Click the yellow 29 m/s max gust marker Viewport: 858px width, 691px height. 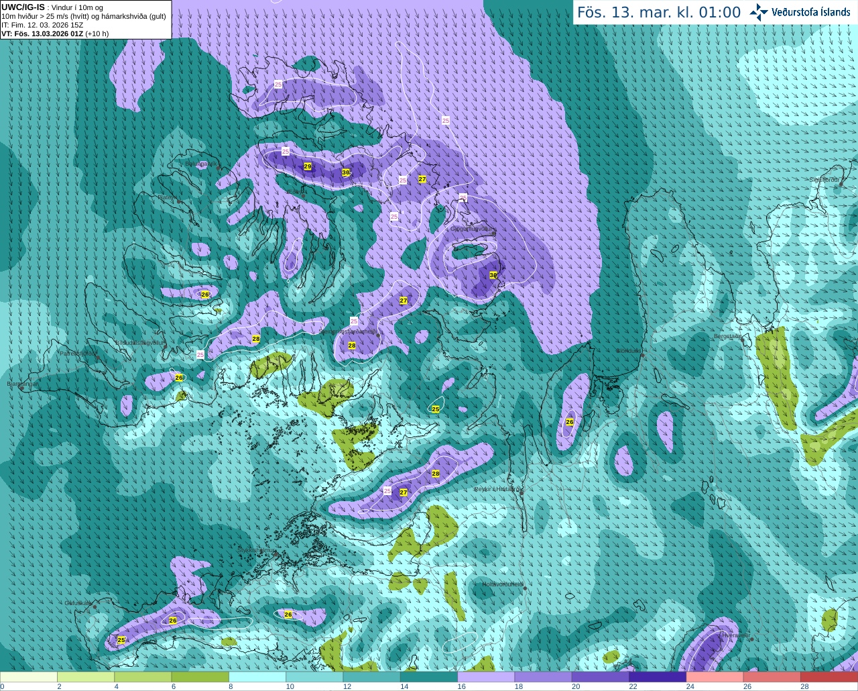308,166
